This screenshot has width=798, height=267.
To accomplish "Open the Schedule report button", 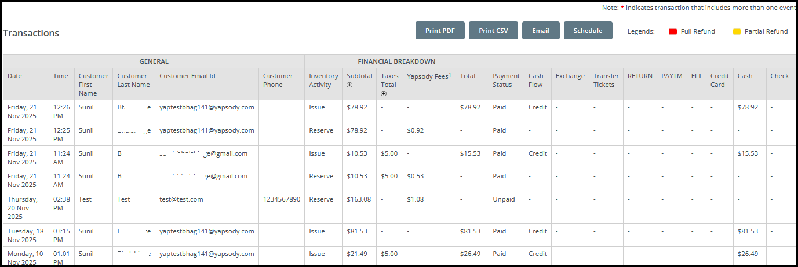I will click(588, 31).
